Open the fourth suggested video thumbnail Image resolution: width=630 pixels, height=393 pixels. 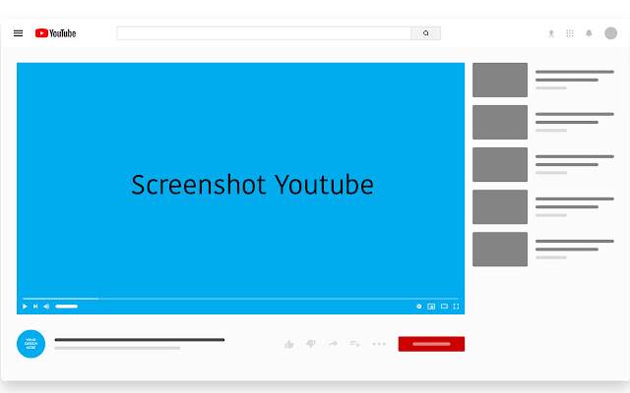(x=500, y=207)
